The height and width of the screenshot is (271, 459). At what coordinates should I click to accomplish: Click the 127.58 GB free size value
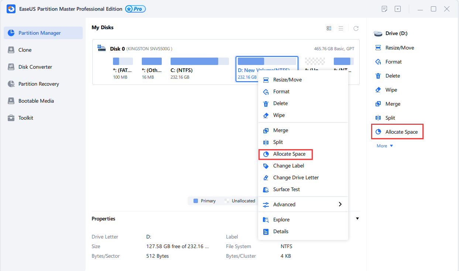pos(177,246)
